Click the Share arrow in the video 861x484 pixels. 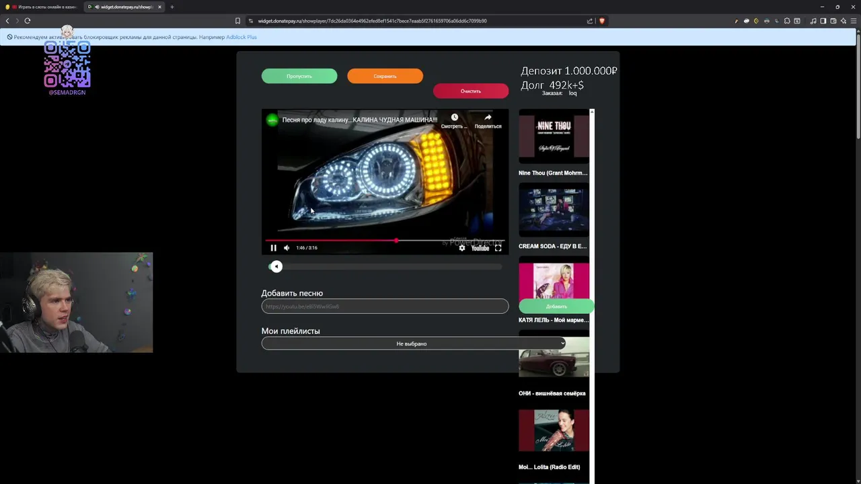click(x=488, y=118)
